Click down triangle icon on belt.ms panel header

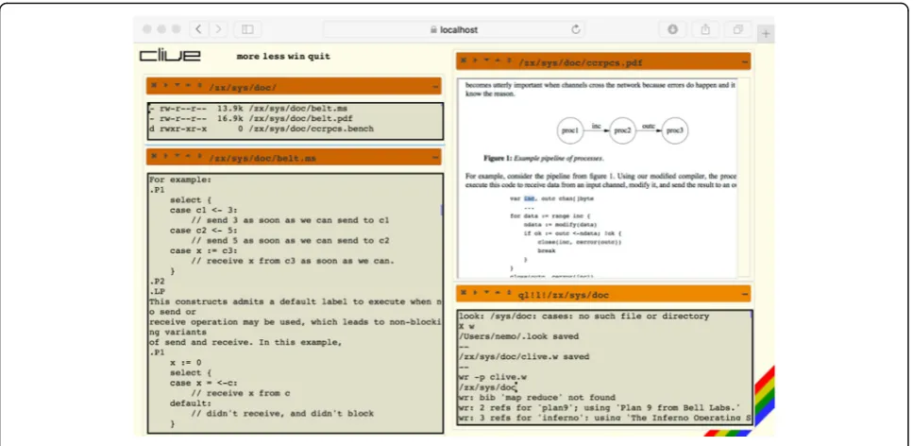[x=177, y=156]
